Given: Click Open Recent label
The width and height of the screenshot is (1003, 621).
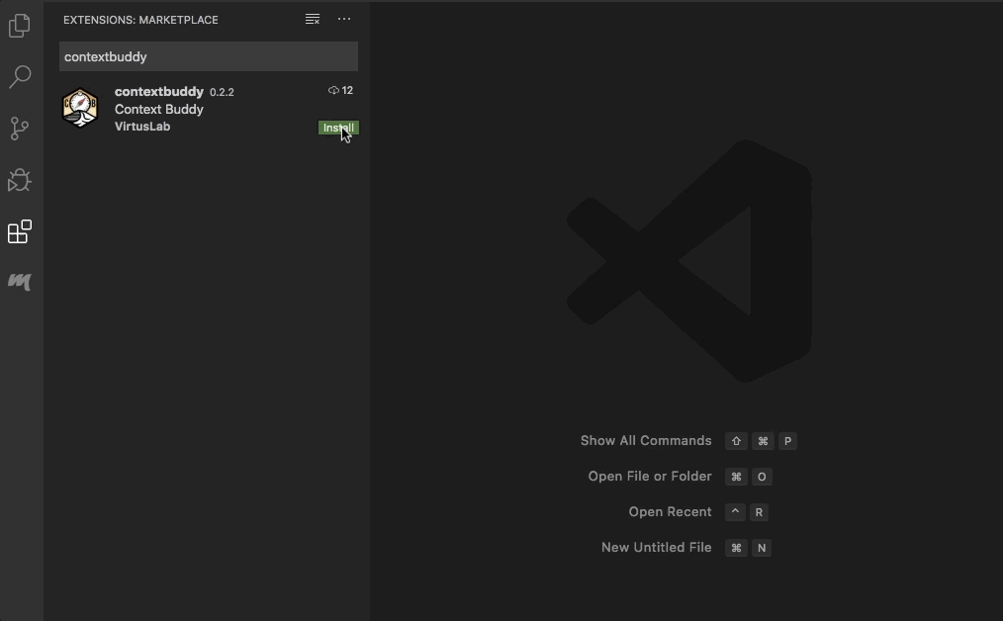Looking at the screenshot, I should click(670, 511).
